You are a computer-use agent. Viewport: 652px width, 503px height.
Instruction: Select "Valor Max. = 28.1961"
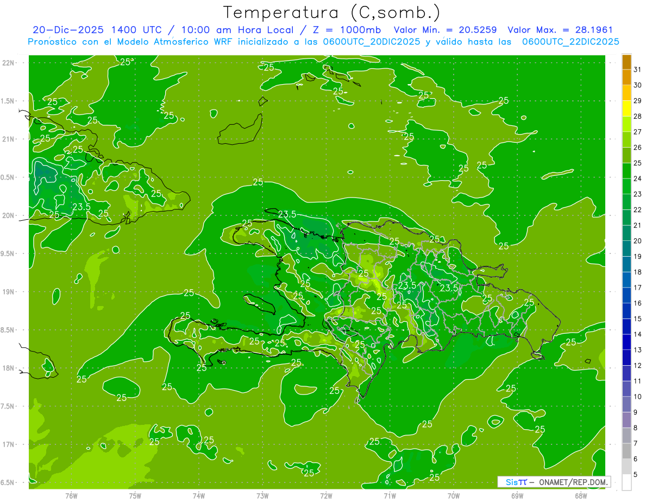click(x=560, y=30)
